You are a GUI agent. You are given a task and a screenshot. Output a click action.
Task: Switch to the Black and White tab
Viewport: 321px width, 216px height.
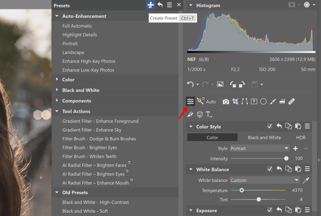(264, 137)
